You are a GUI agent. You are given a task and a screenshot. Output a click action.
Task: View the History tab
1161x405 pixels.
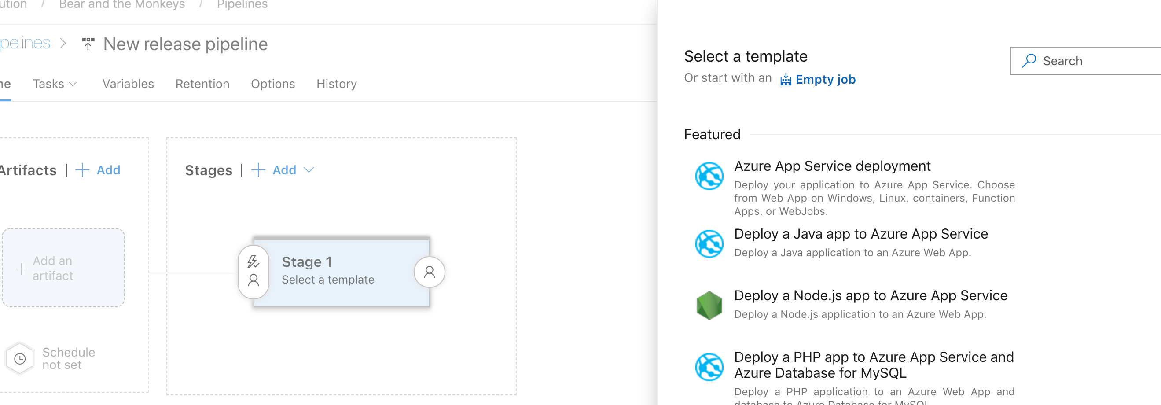pos(336,84)
